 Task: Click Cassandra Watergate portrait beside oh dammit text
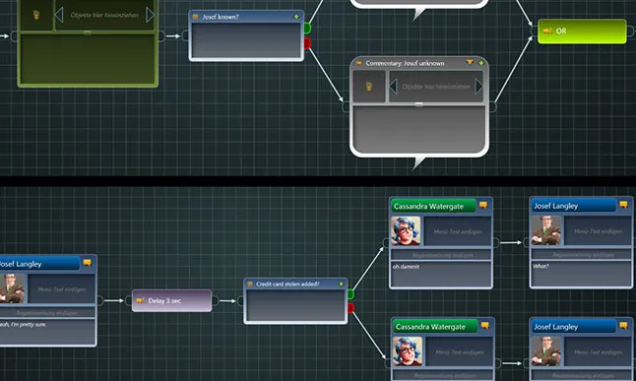tap(406, 231)
